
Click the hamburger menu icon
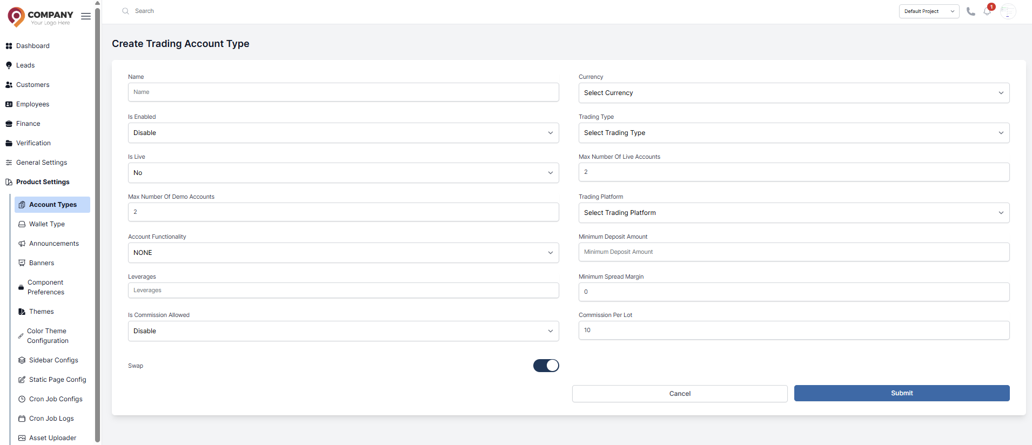[86, 16]
